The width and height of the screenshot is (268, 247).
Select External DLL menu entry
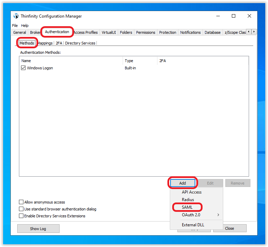tap(193, 225)
